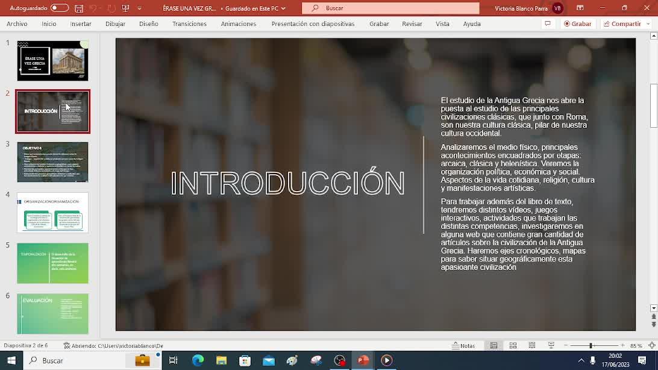Screen dimensions: 658x370
Task: Expand the Compartir dropdown arrow
Action: (x=648, y=24)
